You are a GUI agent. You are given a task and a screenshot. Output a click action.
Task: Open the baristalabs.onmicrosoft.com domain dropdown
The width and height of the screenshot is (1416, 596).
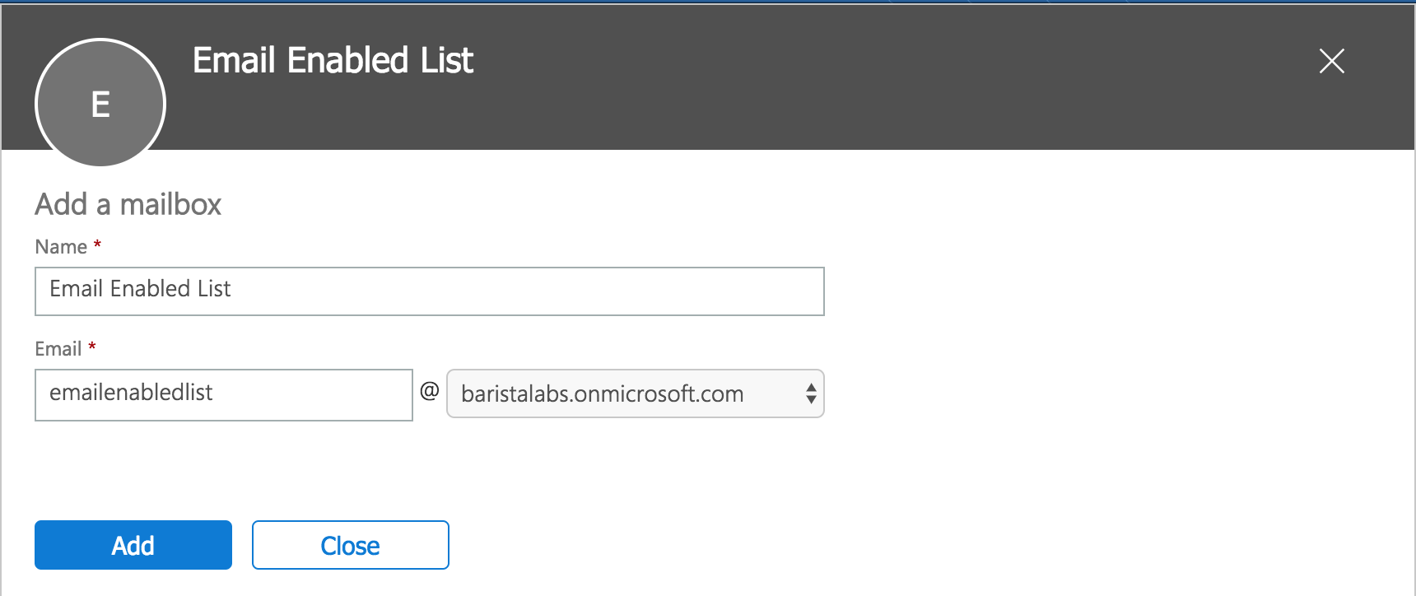point(635,393)
